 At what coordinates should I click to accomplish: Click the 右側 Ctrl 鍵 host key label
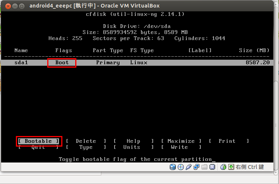tap(250, 167)
